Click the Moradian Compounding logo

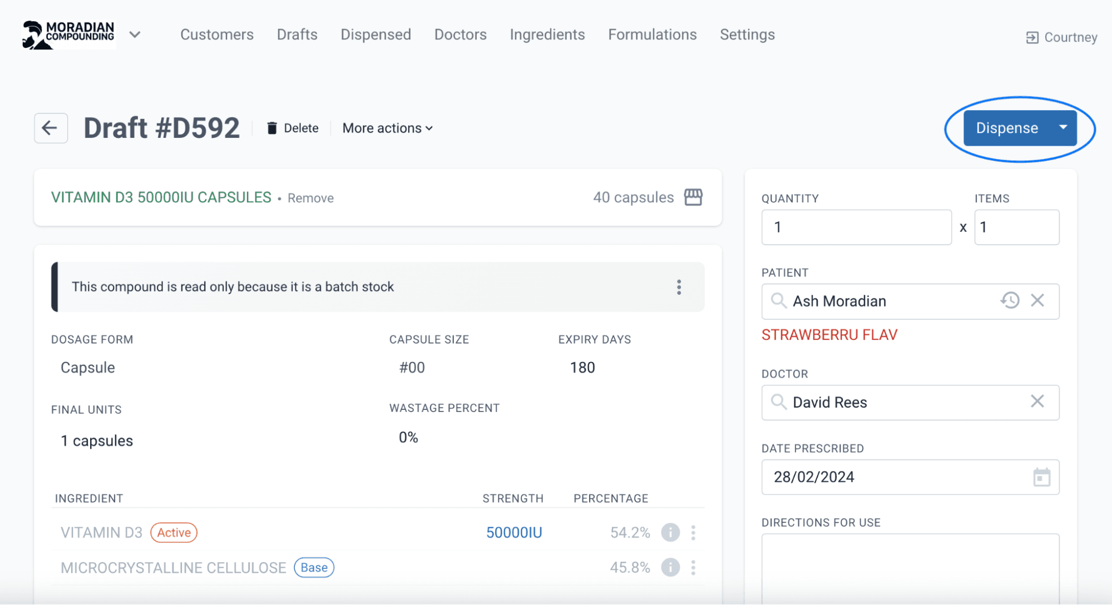coord(68,35)
